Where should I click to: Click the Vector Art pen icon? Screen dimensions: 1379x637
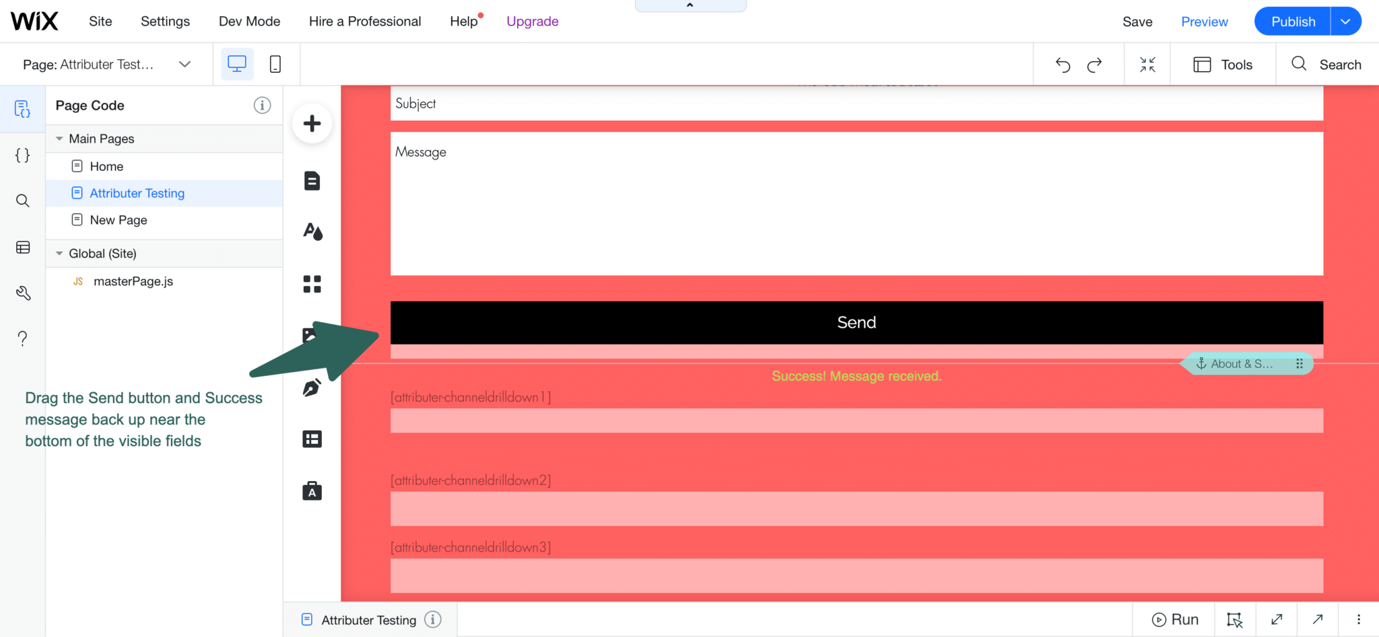coord(312,387)
